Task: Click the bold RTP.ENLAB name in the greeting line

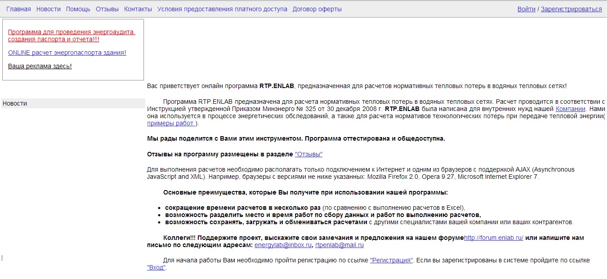Action: (x=277, y=86)
